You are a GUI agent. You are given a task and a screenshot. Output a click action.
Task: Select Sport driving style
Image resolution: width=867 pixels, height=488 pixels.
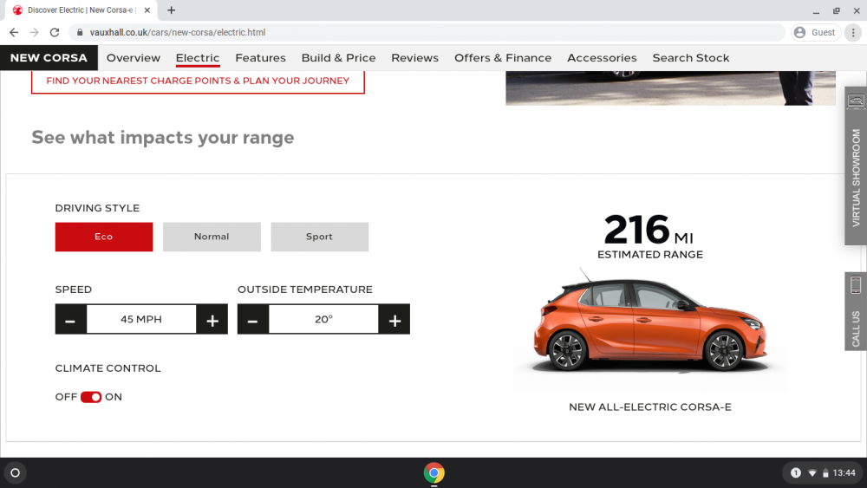pyautogui.click(x=320, y=237)
